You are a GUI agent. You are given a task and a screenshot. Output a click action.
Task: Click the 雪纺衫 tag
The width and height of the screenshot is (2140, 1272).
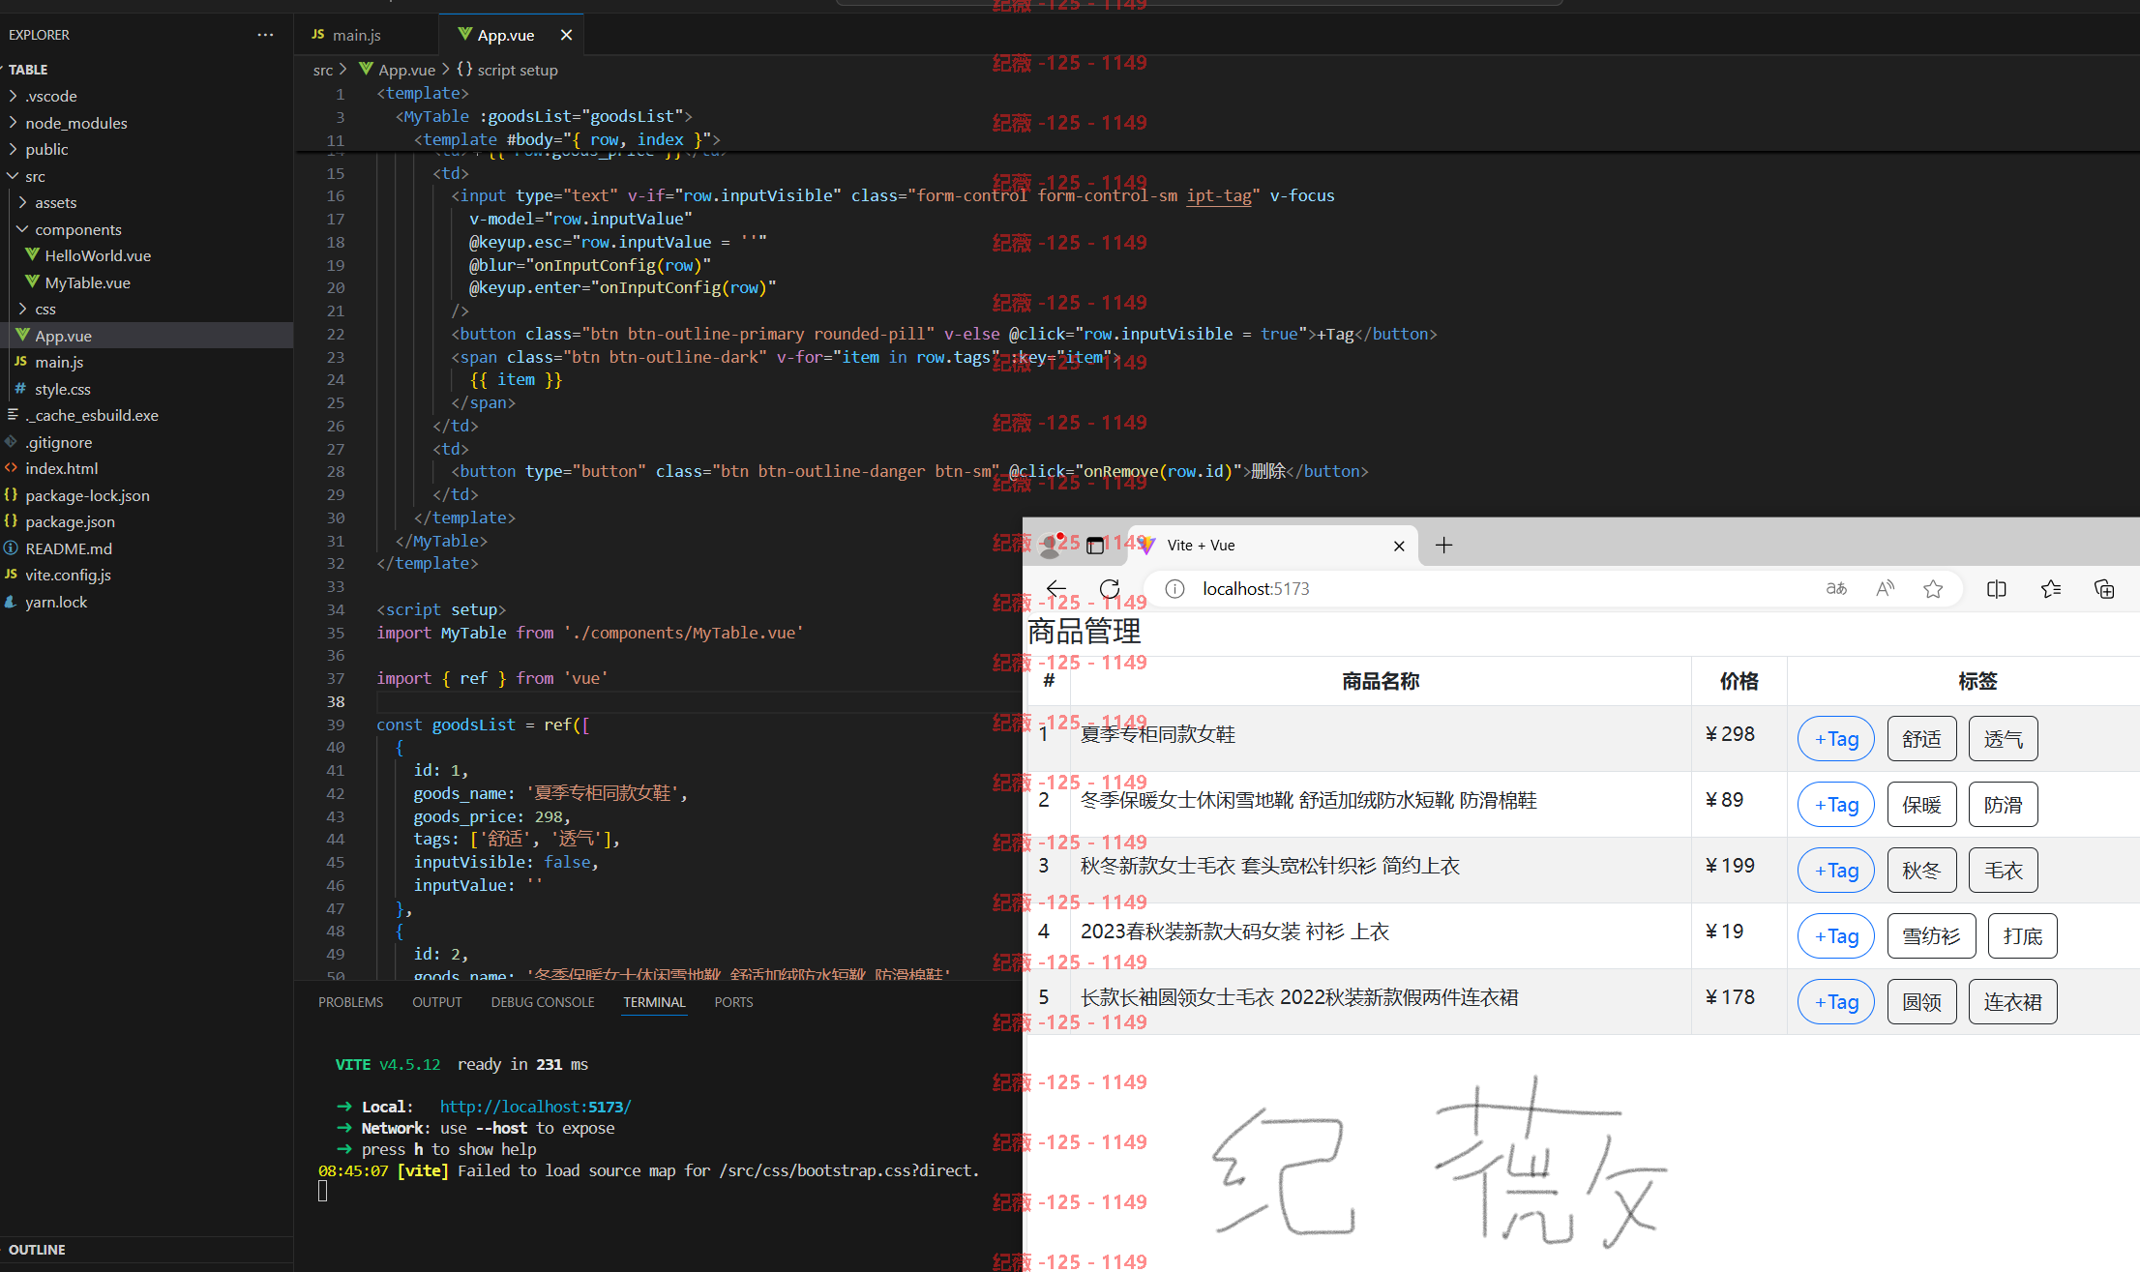pyautogui.click(x=1931, y=936)
